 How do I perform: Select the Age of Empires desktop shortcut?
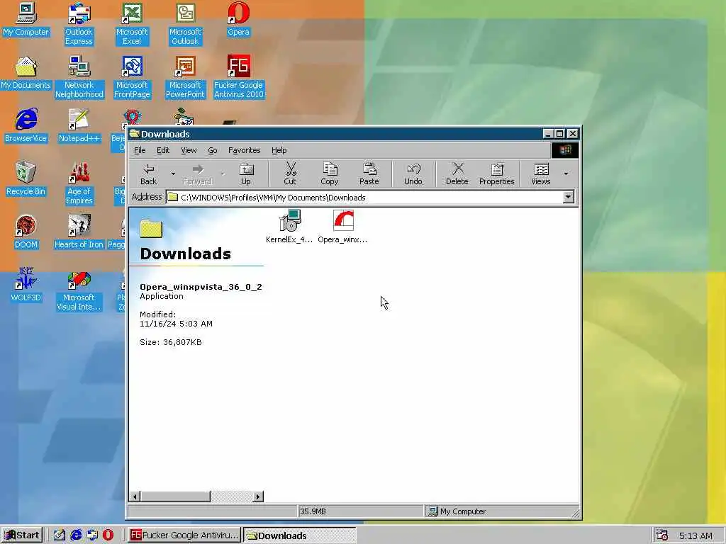(x=79, y=183)
